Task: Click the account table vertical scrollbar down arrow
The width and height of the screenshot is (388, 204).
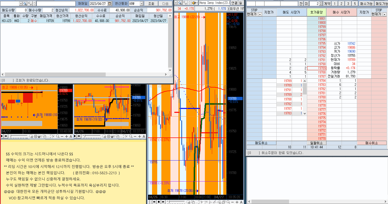Action: click(170, 70)
